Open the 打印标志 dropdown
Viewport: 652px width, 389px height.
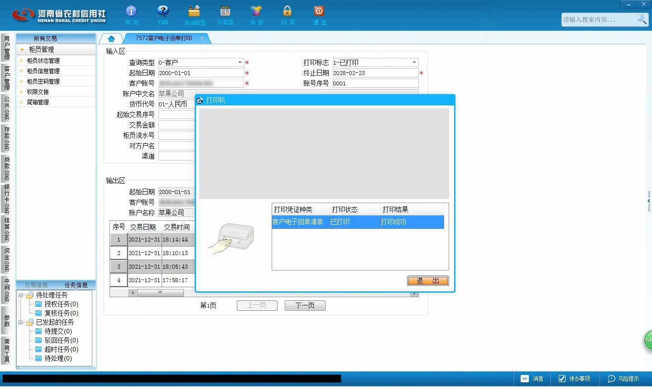point(414,62)
